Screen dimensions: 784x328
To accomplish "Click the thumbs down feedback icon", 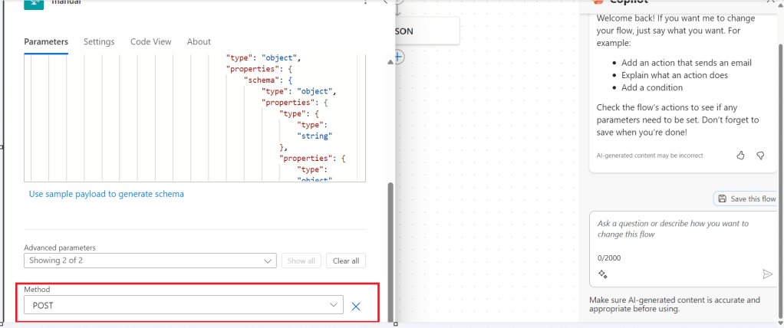I will tap(760, 155).
